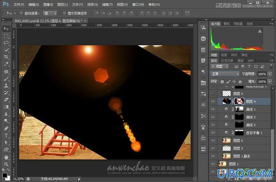Open the 组 auto-select dropdown
The height and width of the screenshot is (182, 276).
[50, 13]
